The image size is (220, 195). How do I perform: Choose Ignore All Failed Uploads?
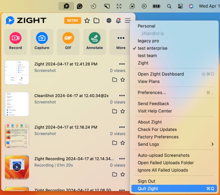point(174,170)
